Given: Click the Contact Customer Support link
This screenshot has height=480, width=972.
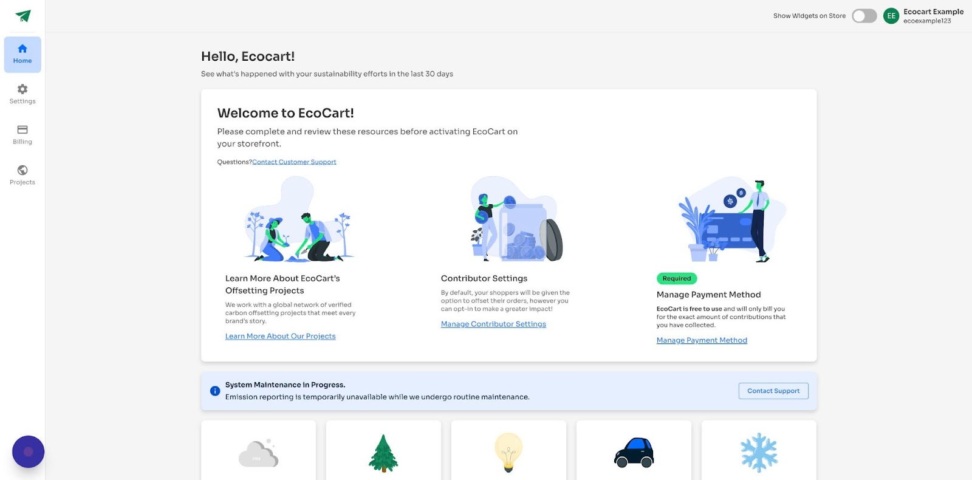Looking at the screenshot, I should (294, 162).
